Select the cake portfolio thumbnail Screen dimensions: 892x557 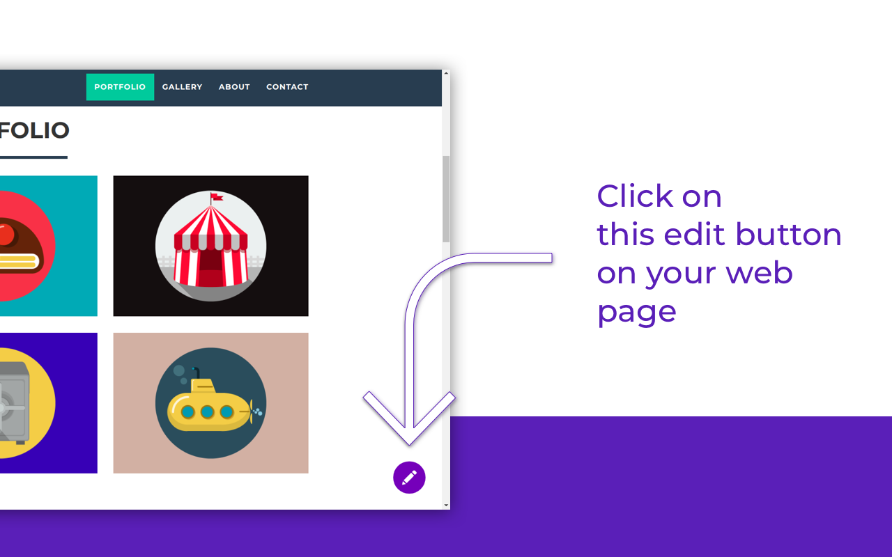click(48, 246)
